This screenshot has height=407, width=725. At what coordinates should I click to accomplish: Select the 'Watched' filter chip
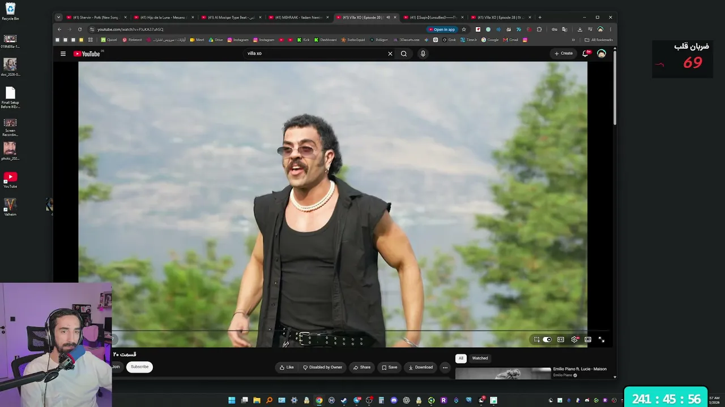click(480, 358)
